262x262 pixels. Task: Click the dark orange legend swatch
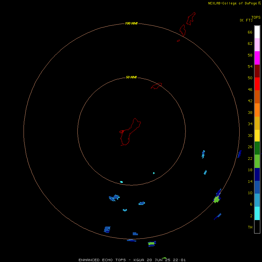tap(257, 97)
